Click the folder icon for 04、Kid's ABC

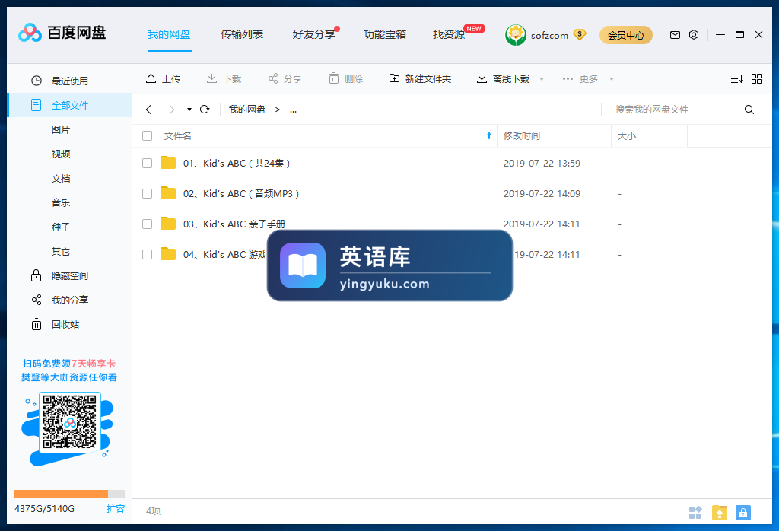[x=168, y=254]
